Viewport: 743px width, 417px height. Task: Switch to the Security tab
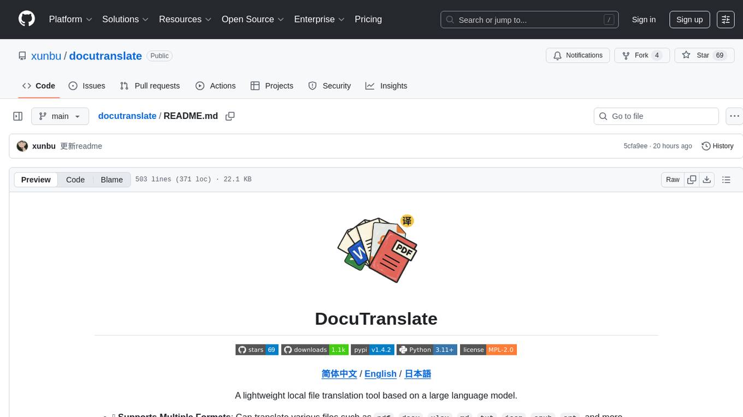[329, 86]
